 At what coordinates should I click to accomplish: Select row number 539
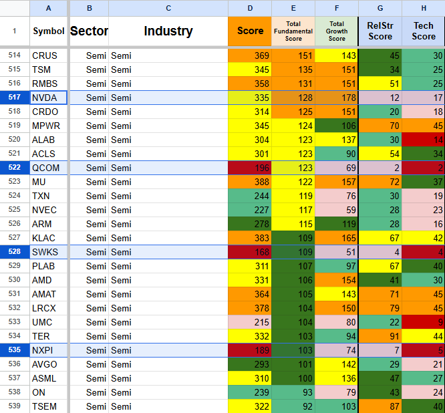[x=15, y=406]
